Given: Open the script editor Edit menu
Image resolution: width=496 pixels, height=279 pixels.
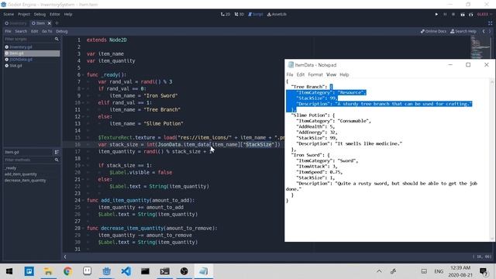Looking at the screenshot, I should click(x=34, y=31).
